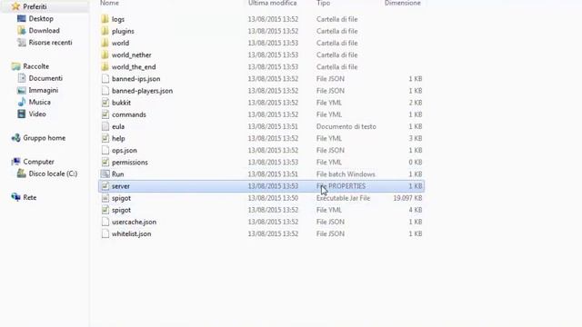Select the Rete label in sidebar
Image resolution: width=582 pixels, height=327 pixels.
click(x=30, y=197)
